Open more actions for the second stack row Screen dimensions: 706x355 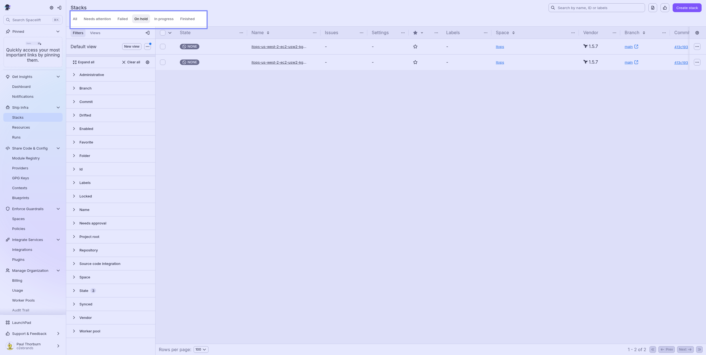tap(697, 62)
